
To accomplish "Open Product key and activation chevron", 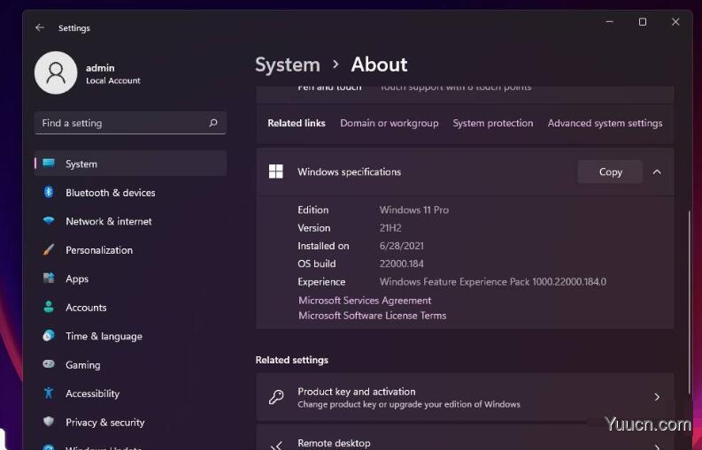I will (657, 397).
